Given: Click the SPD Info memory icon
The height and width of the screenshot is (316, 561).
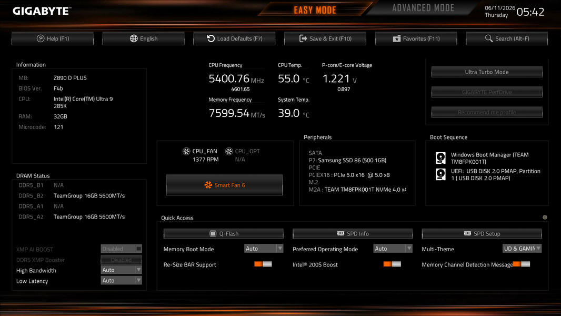Looking at the screenshot, I should pos(340,233).
